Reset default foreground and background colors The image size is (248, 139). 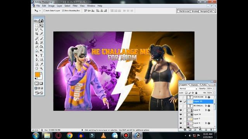tap(36, 78)
